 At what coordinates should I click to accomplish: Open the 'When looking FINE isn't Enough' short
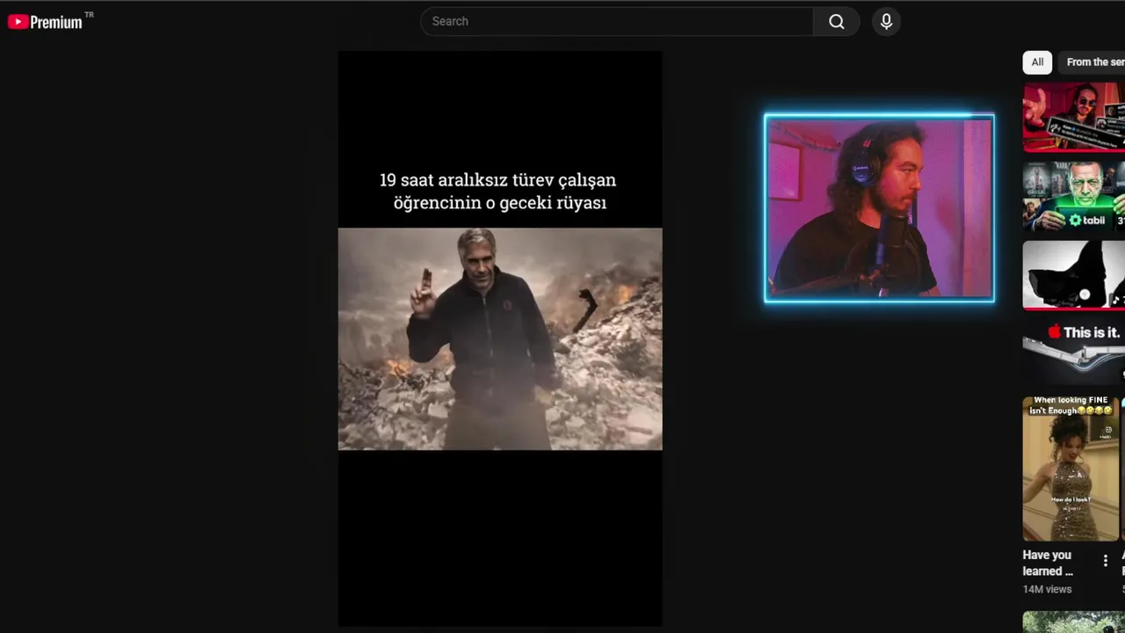1071,469
